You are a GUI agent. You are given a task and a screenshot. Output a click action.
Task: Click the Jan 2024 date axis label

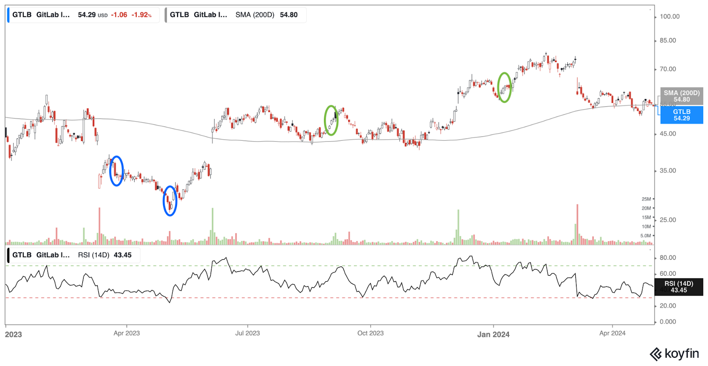coord(493,335)
